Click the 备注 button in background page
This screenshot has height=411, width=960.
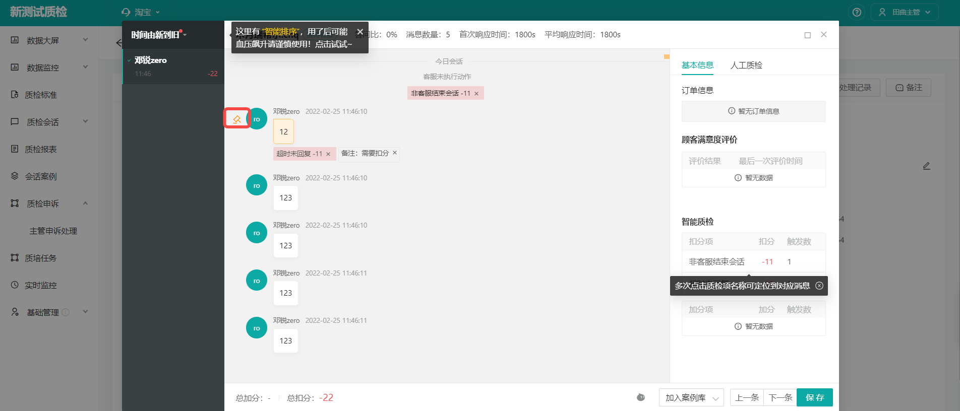(x=909, y=88)
